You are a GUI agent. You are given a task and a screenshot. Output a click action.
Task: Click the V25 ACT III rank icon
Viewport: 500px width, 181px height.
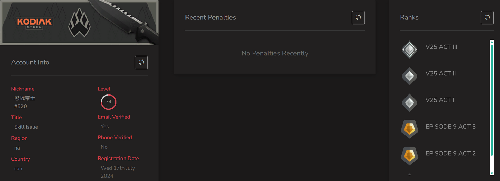click(409, 49)
